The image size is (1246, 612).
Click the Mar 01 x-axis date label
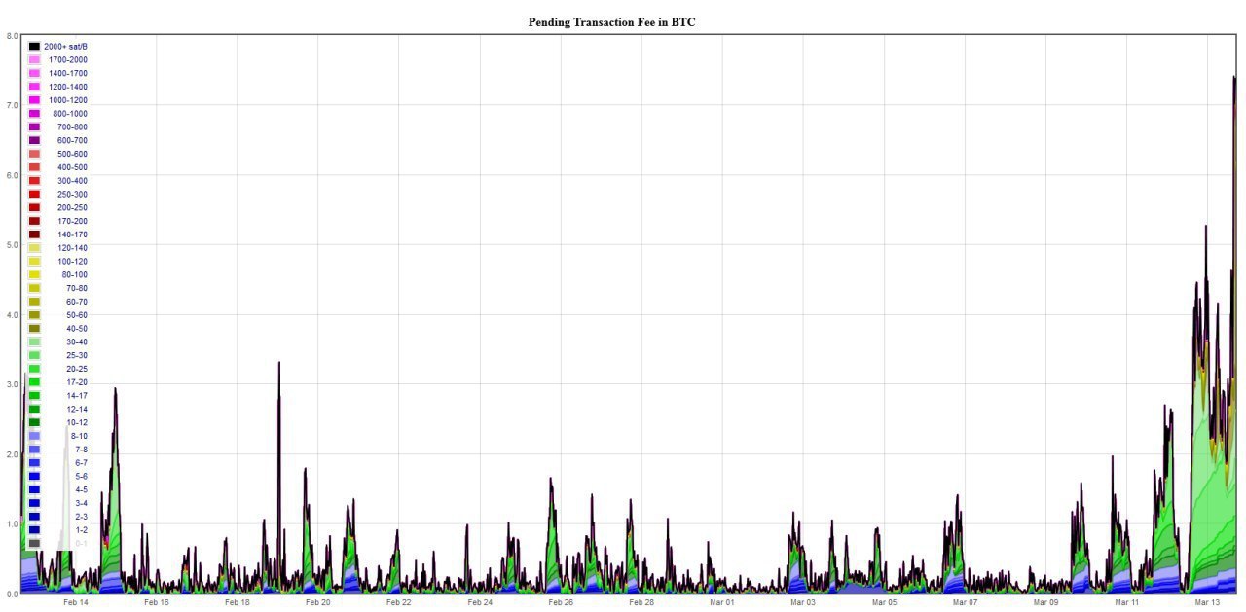click(722, 603)
